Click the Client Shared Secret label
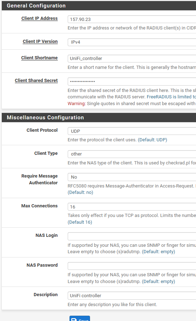The image size is (196, 321). pyautogui.click(x=36, y=81)
